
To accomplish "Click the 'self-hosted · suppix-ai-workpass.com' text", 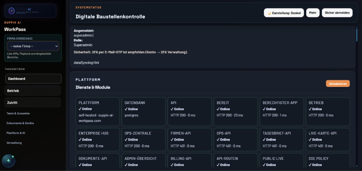I will pos(96,118).
